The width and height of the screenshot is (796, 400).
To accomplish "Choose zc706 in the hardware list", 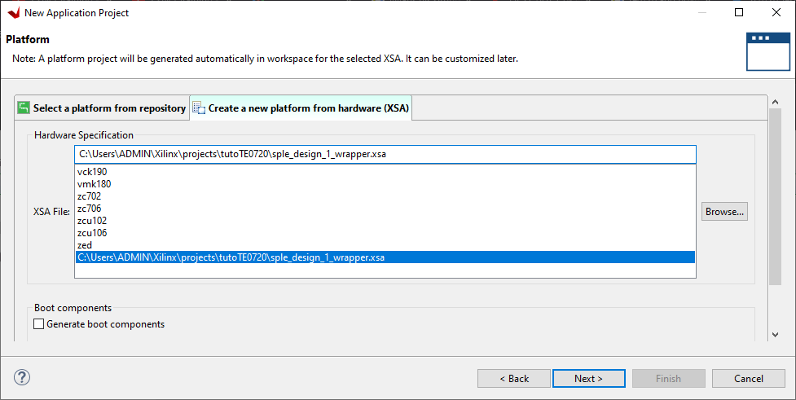I will [385, 208].
